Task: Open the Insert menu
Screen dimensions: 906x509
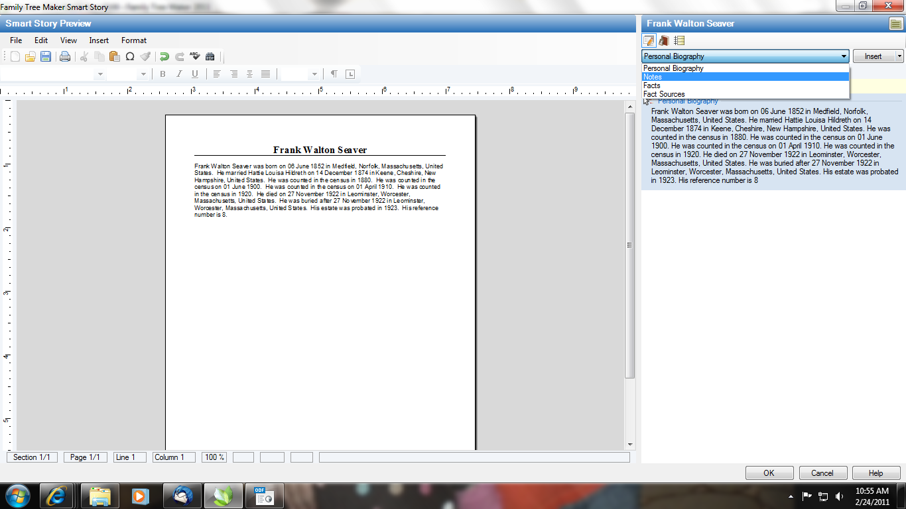Action: point(99,40)
